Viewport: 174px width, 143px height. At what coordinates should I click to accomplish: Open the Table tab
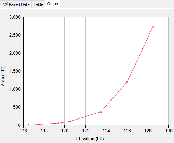38,4
